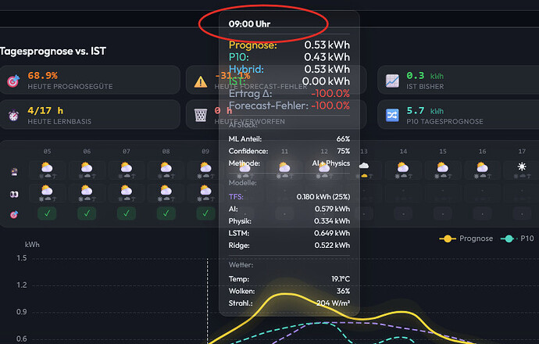Click the cloud icon for hour 13
This screenshot has height=344, width=539.
364,166
